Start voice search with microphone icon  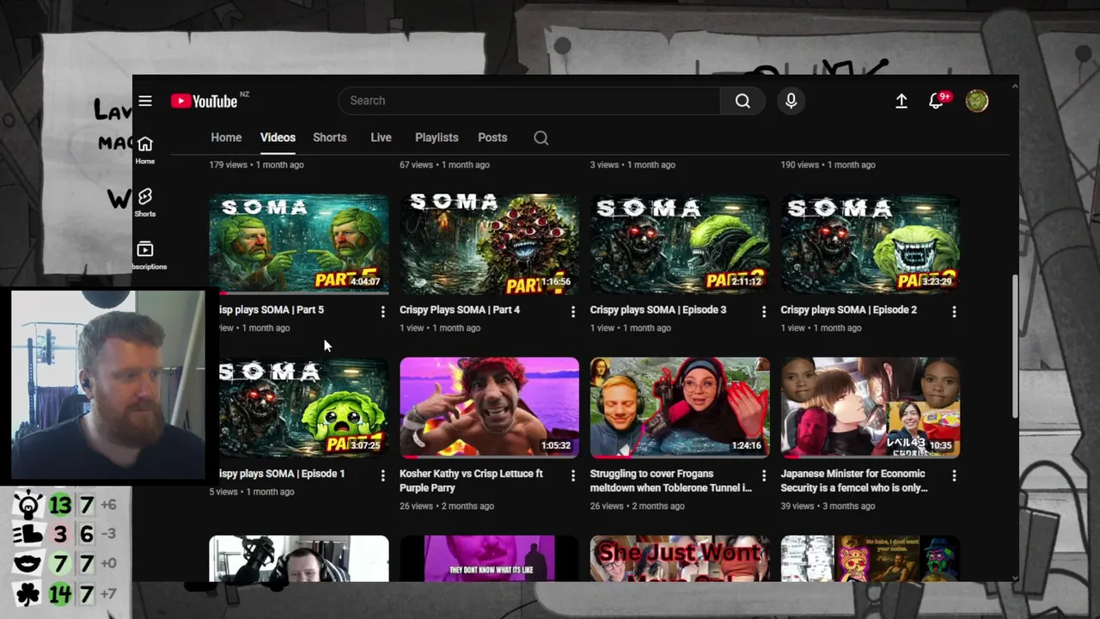791,101
